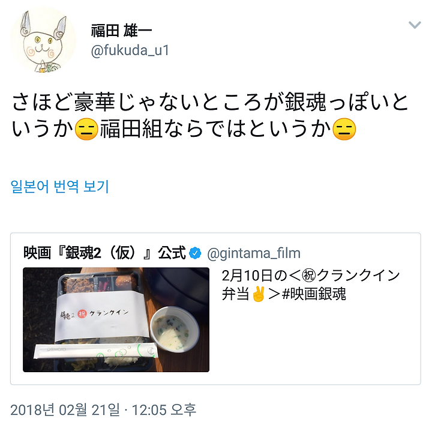Open the @gintama_film handle

pyautogui.click(x=254, y=253)
